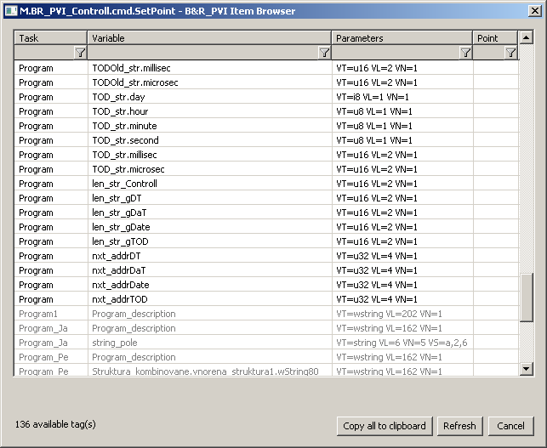Sort by the Task column header
Screen dimensions: 547x448
51,38
